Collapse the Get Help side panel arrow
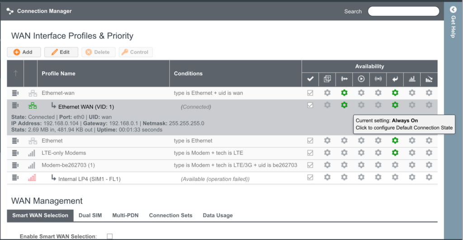 pyautogui.click(x=453, y=9)
